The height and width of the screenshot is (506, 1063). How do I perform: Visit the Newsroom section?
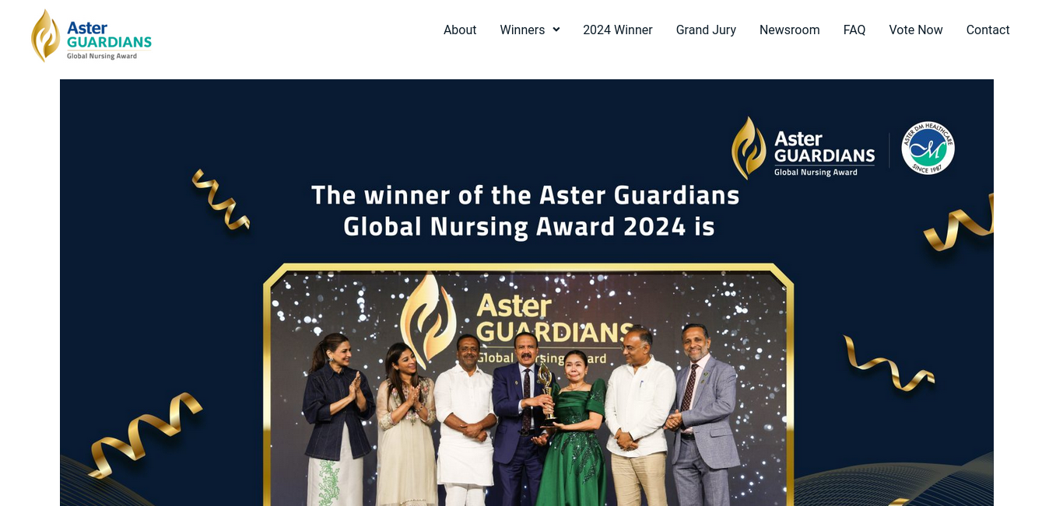pos(789,30)
